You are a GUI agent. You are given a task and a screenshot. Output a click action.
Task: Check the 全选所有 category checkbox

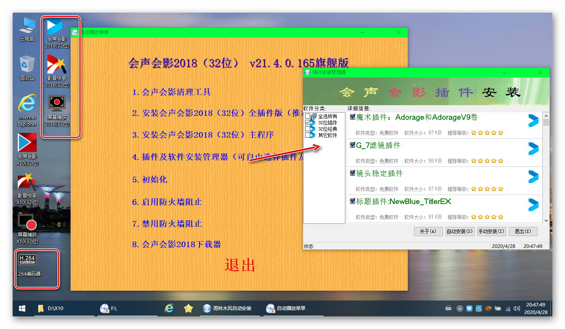point(307,116)
